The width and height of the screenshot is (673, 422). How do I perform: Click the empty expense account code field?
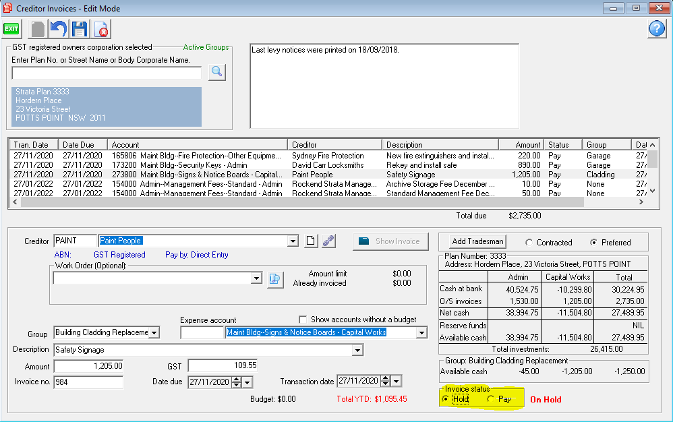pyautogui.click(x=202, y=333)
